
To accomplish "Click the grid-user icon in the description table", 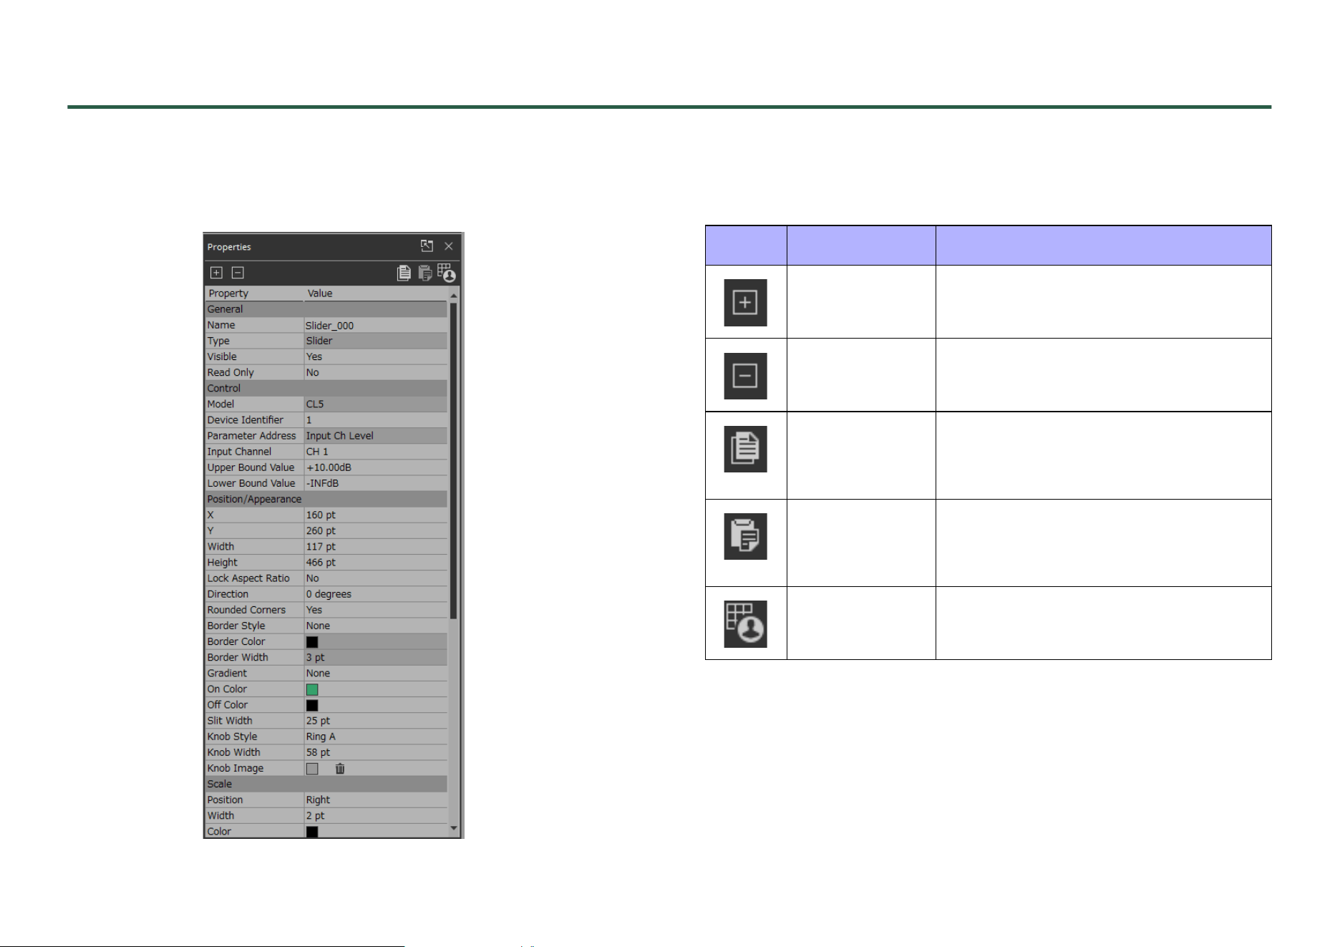I will (745, 624).
